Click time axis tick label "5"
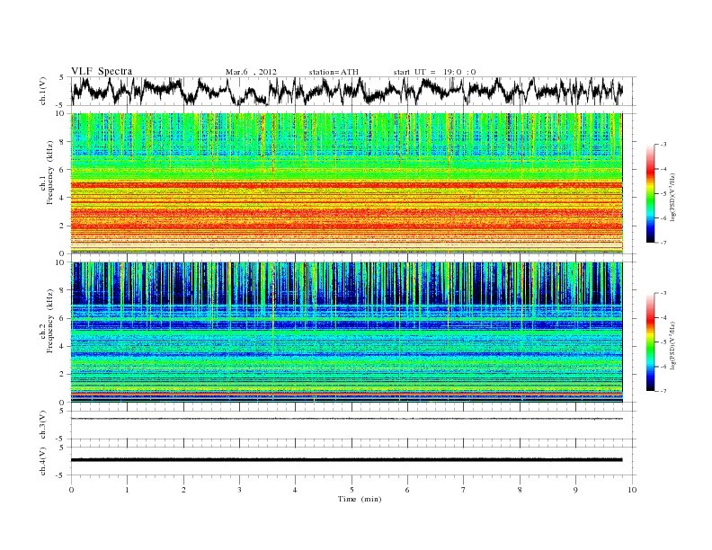Screen dimensions: 712x550 point(352,490)
